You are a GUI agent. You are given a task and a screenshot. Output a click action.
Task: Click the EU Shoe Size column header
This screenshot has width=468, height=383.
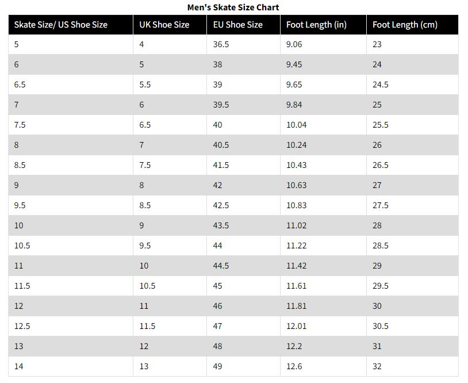pyautogui.click(x=244, y=25)
